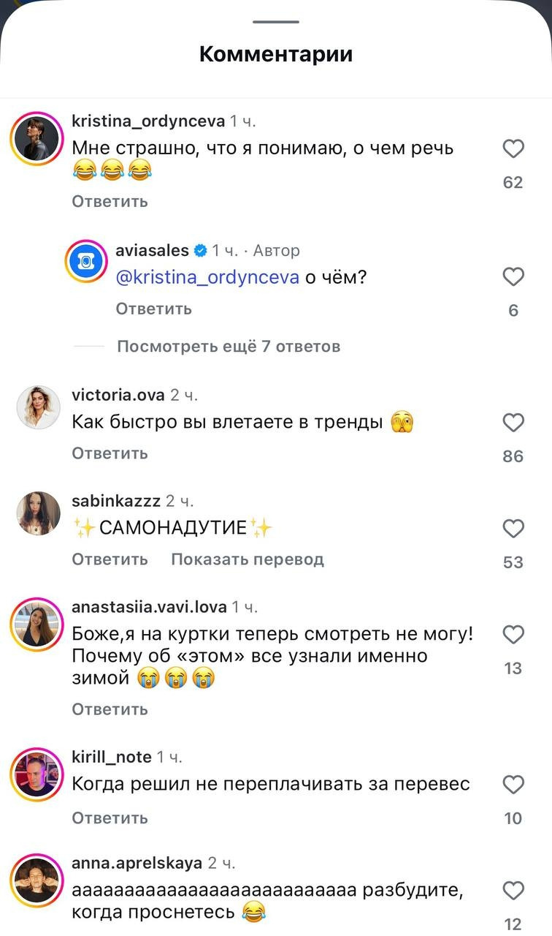Tap heart on victoria.ova's comment
Image resolution: width=552 pixels, height=936 pixels.
coord(513,423)
